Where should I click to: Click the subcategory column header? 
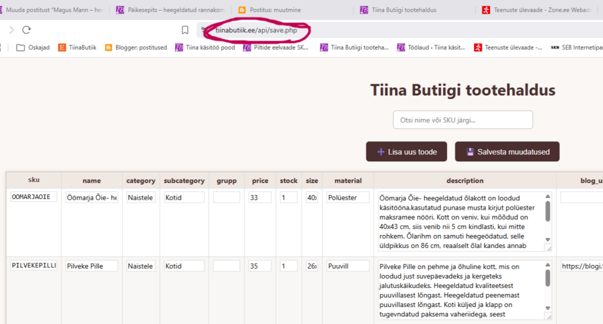(x=184, y=180)
